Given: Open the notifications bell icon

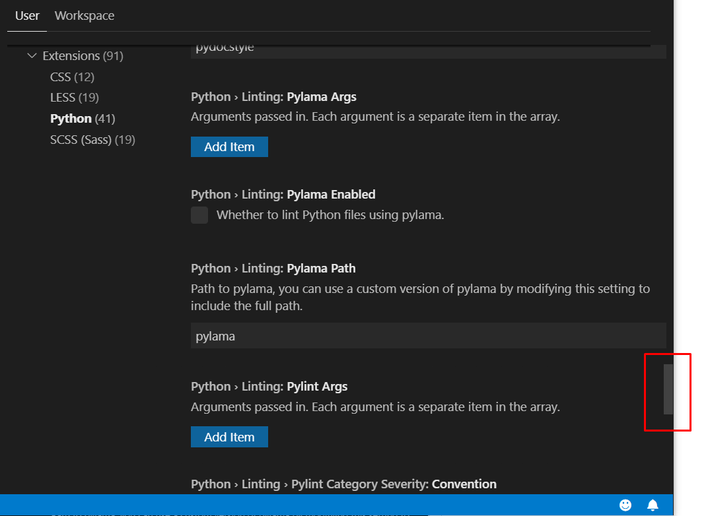Looking at the screenshot, I should click(x=653, y=505).
